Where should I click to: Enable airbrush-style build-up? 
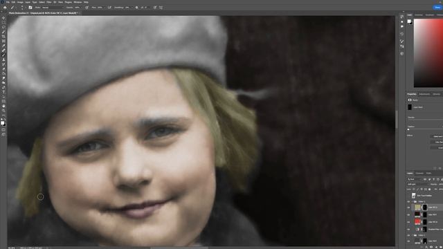tap(109, 8)
